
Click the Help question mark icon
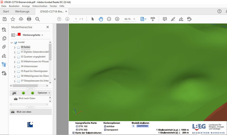coord(219,11)
